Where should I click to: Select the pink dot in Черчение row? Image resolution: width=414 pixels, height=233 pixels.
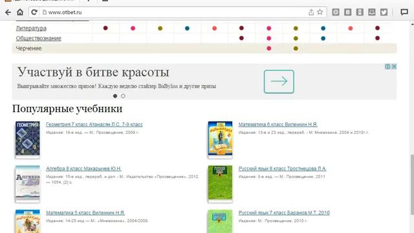(269, 49)
